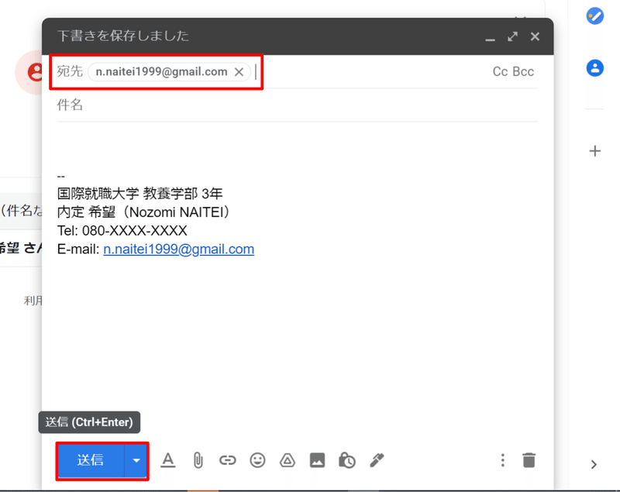This screenshot has height=492, width=620.
Task: Open Tasks in the right side panel
Action: pos(594,15)
